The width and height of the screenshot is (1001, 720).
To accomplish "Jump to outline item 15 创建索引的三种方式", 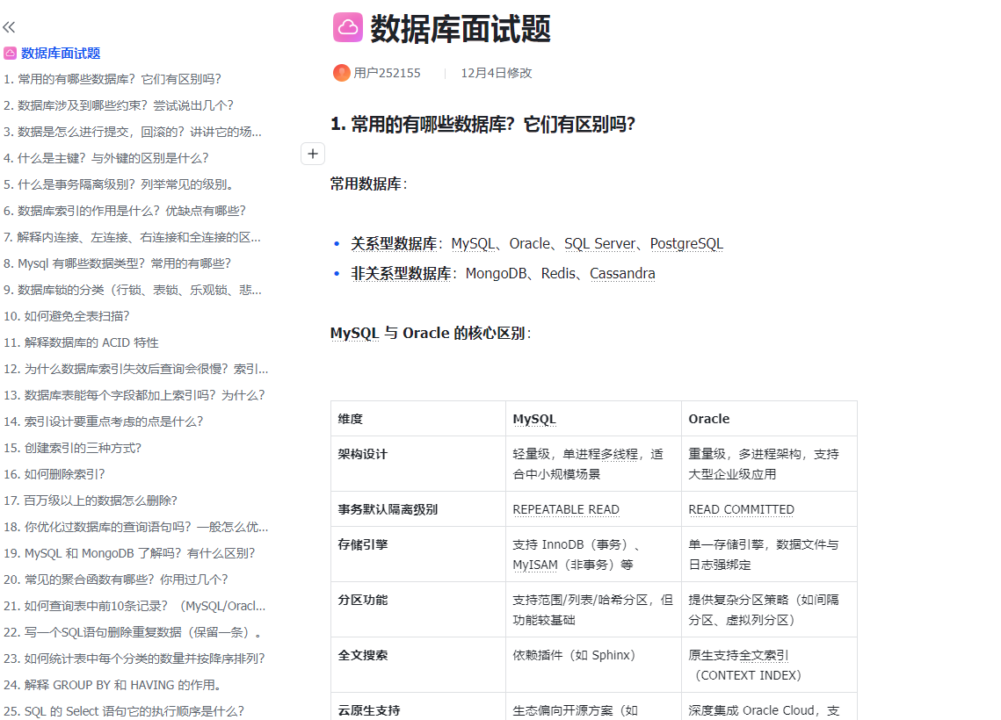I will [x=73, y=449].
